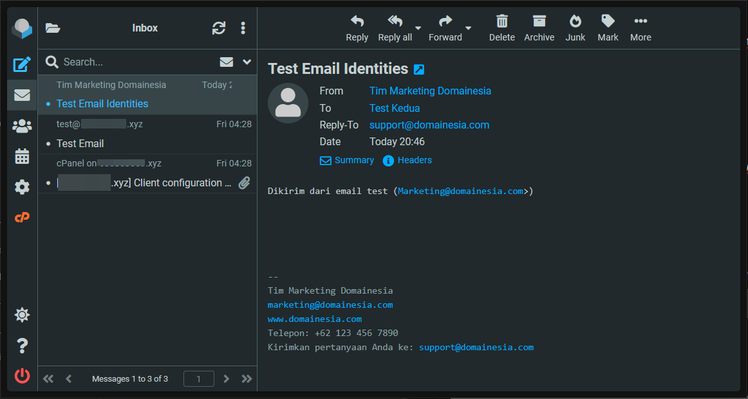The width and height of the screenshot is (748, 399).
Task: Open the attachment on the Client configuration email
Action: [244, 183]
